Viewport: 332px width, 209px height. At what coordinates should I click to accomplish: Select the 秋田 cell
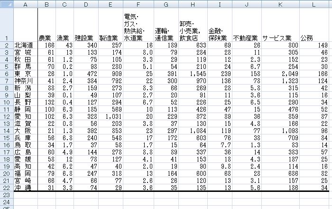[x=26, y=59]
